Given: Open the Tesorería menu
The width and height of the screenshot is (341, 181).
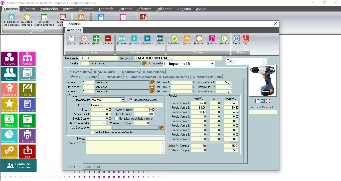Looking at the screenshot, I should click(x=106, y=9).
